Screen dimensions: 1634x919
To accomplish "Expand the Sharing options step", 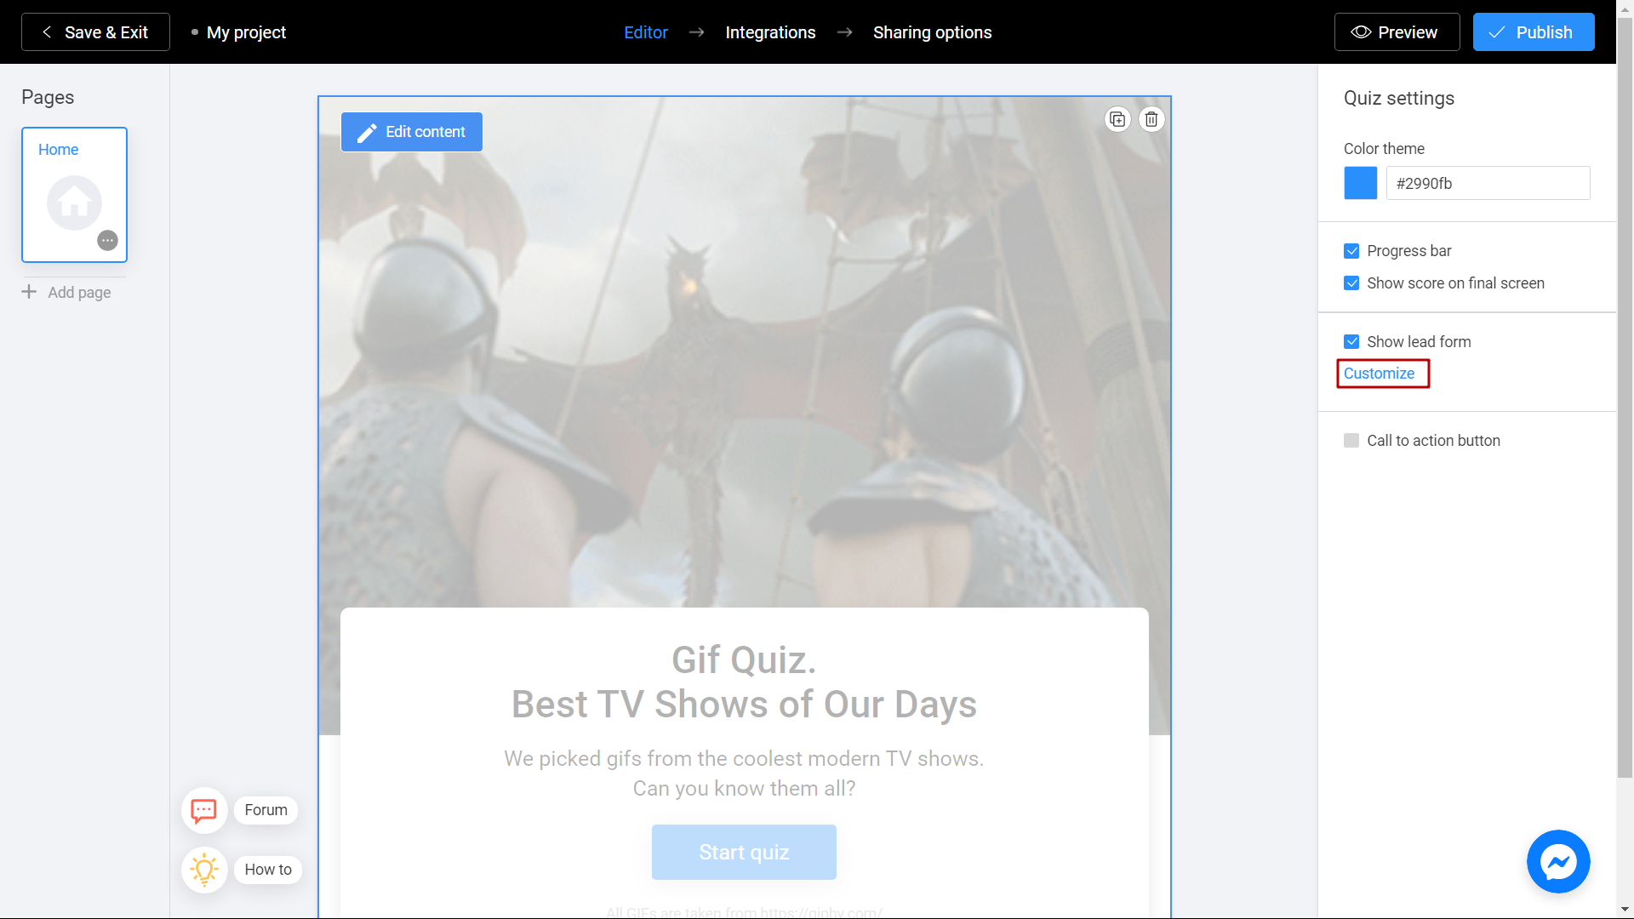I will 932,31.
